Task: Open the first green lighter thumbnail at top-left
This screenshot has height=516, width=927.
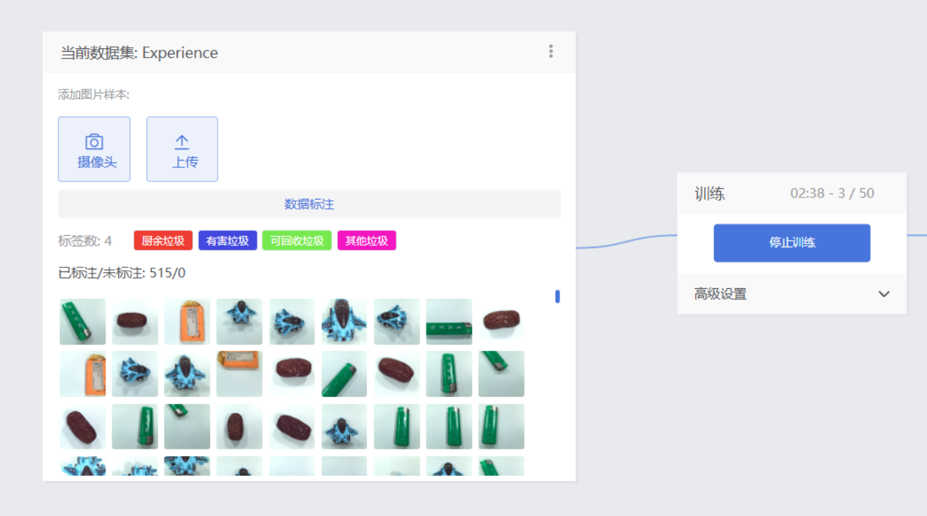Action: 83,322
